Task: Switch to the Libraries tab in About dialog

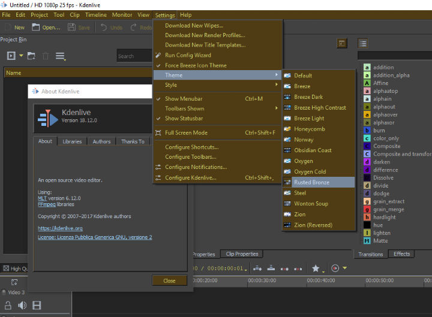Action: [x=72, y=141]
